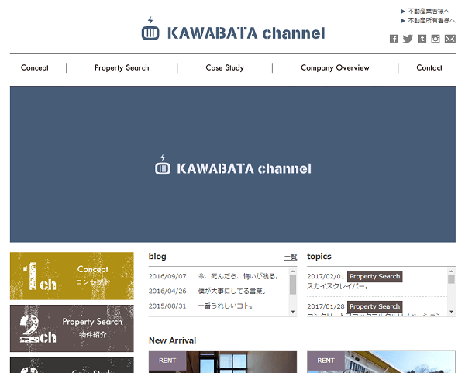Open the first RENT interior thumbnail
Screen dimensions: 465x373
[x=222, y=361]
